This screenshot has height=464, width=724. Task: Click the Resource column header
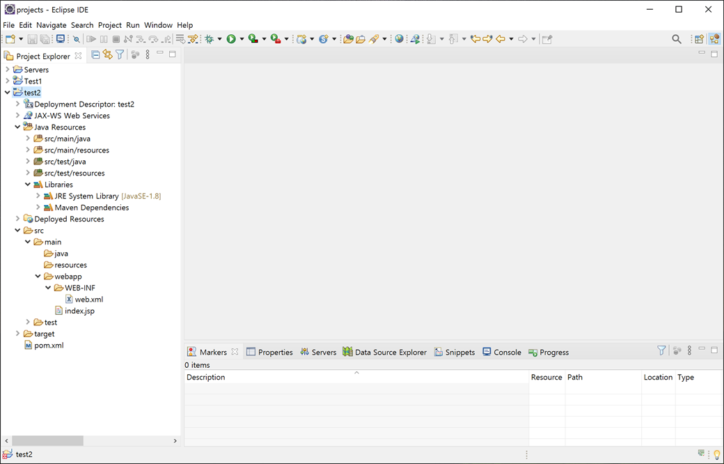point(546,377)
